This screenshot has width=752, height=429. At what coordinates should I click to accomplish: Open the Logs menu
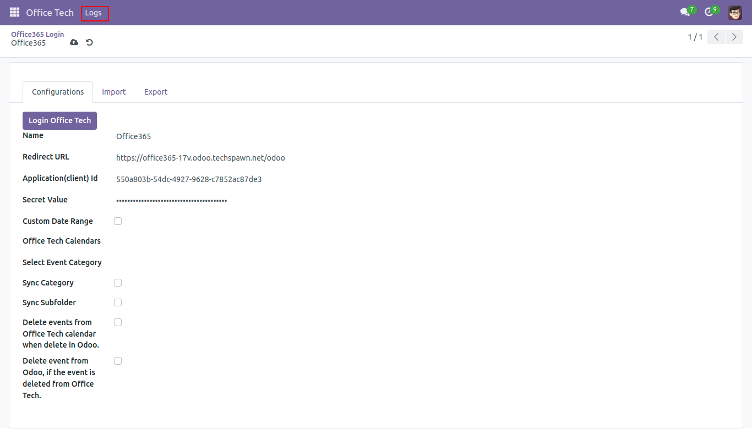click(94, 13)
